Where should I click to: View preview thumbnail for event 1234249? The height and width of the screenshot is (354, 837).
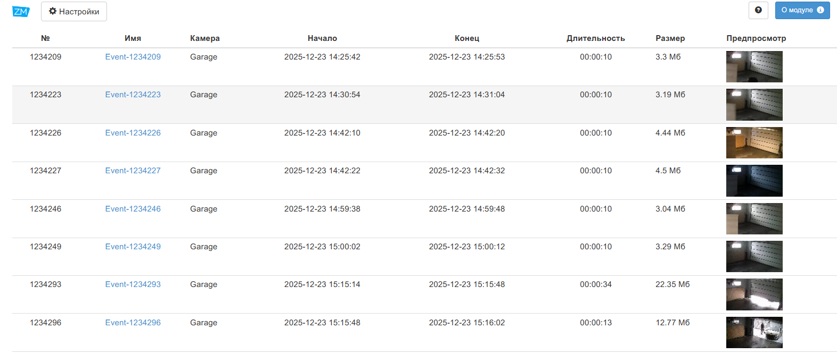[754, 256]
